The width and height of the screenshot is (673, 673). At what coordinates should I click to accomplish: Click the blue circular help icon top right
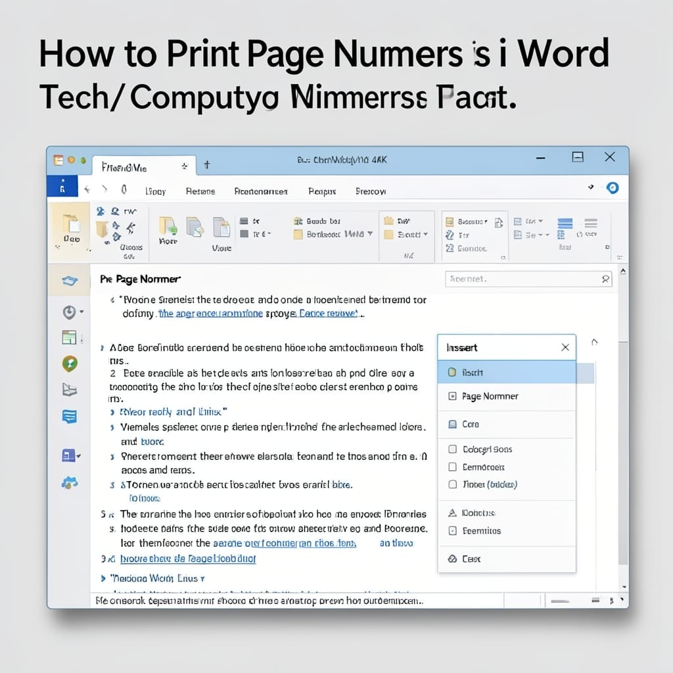pos(613,187)
